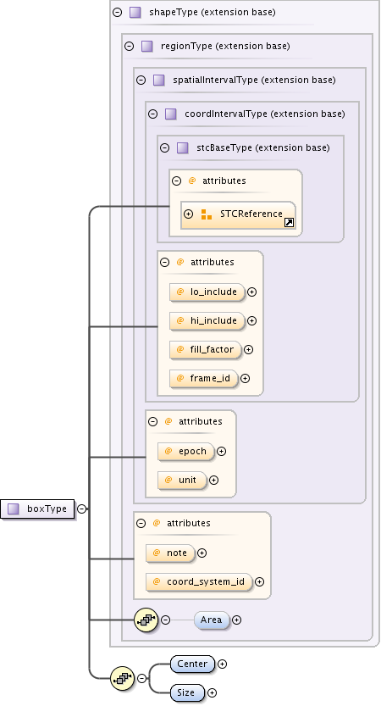Click the STCReference orange group icon

click(x=207, y=214)
